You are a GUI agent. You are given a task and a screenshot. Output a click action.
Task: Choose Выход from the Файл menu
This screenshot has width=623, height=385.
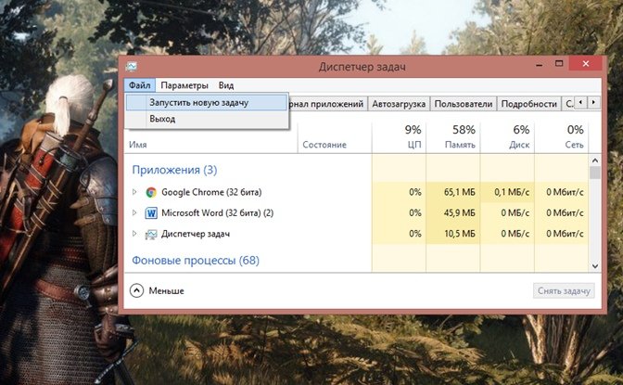click(x=207, y=119)
